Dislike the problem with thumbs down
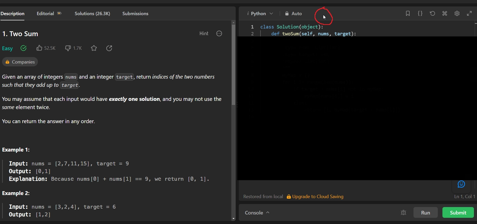Image resolution: width=477 pixels, height=224 pixels. click(x=68, y=48)
